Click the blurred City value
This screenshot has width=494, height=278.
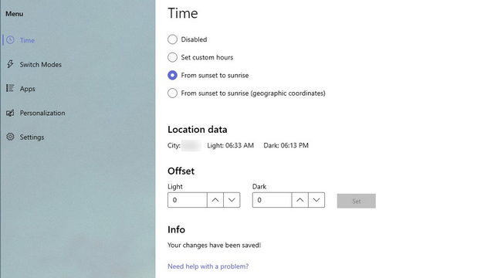[191, 146]
